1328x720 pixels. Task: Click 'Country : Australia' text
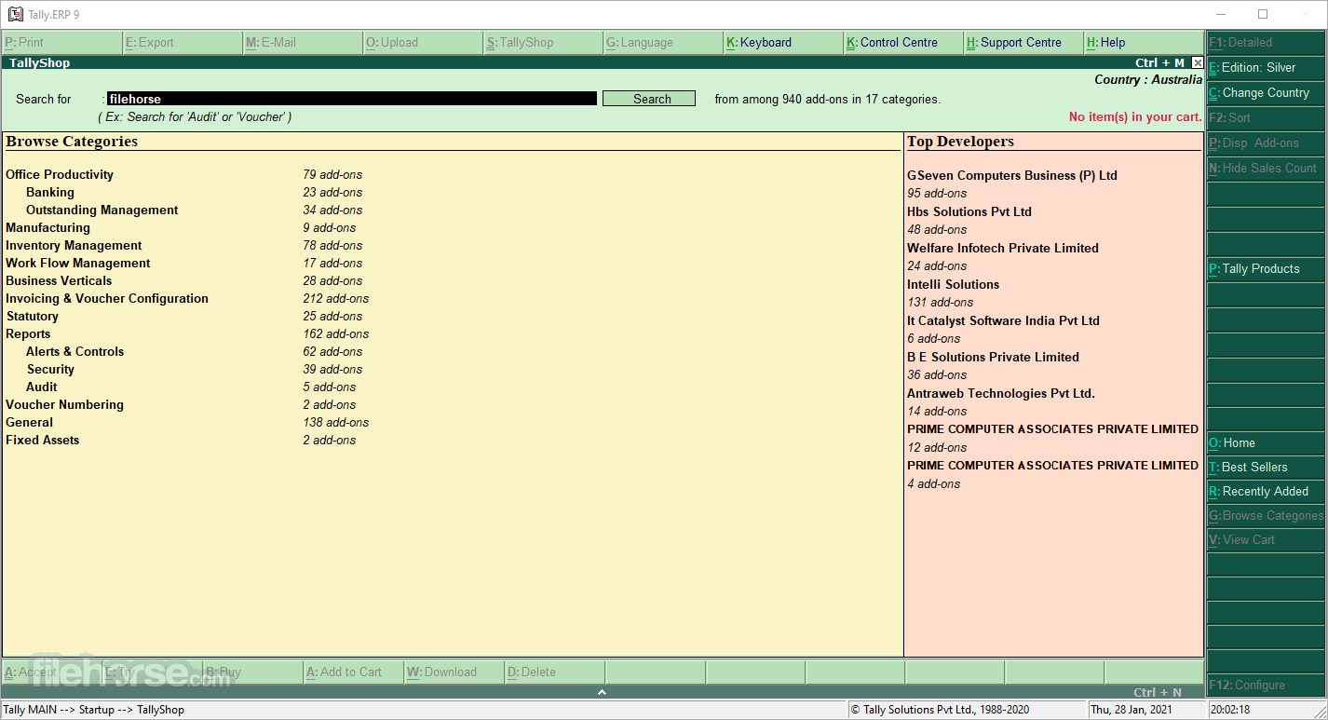pos(1148,80)
